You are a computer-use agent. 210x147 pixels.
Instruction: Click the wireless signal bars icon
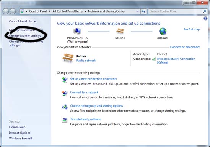pos(154,59)
